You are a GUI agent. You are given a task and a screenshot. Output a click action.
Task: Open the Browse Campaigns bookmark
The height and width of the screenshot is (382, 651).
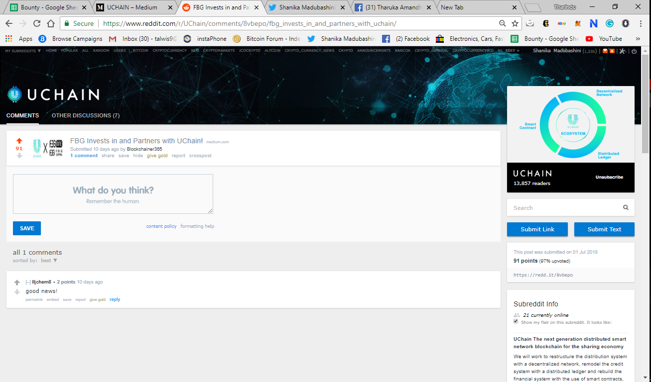[70, 39]
